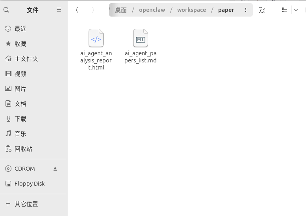306x216 pixels.
Task: Open the sidebar hamburger menu
Action: (59, 10)
